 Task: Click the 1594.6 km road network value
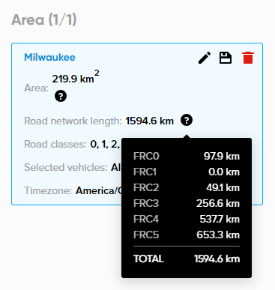[149, 121]
